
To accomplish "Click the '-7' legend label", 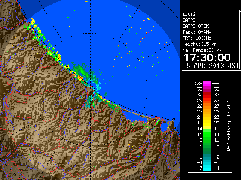I will (x=200, y=168).
